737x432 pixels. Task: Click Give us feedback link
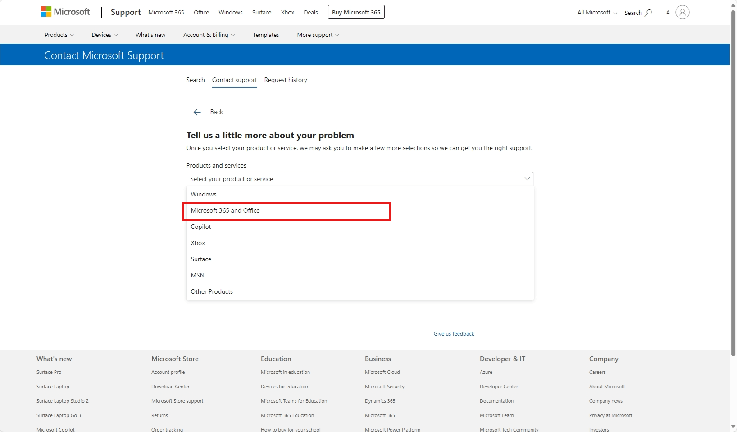pos(454,334)
